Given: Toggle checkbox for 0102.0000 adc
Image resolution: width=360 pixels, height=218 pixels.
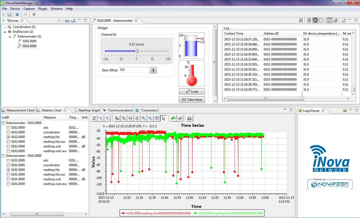Looking at the screenshot, I should point(8,128).
